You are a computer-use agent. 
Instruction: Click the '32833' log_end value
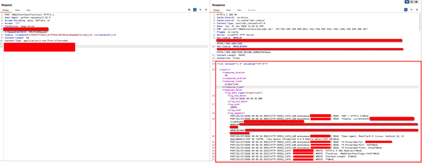tap(234, 107)
